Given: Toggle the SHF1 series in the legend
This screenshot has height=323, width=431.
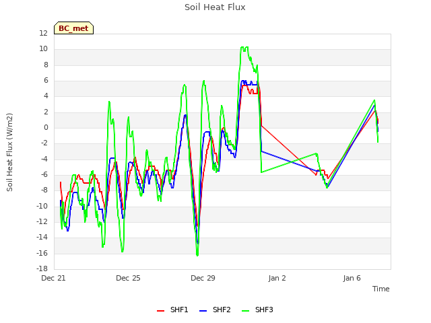Looking at the screenshot, I should pos(172,310).
